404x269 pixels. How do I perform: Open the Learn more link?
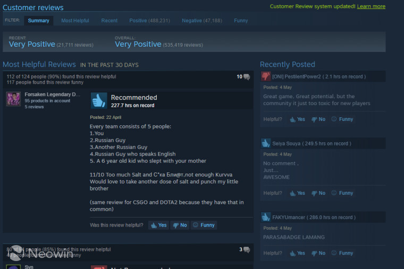tap(371, 6)
